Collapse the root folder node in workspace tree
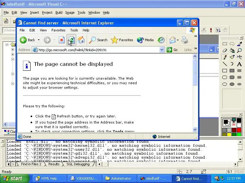The height and width of the screenshot is (183, 245). click(x=7, y=45)
